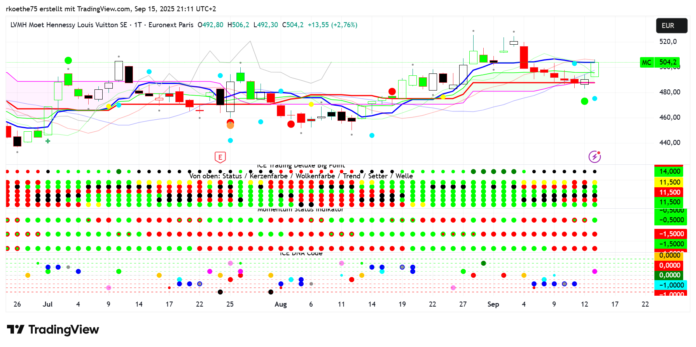Click the TradingView logo at bottom left
The image size is (696, 347).
pyautogui.click(x=53, y=330)
